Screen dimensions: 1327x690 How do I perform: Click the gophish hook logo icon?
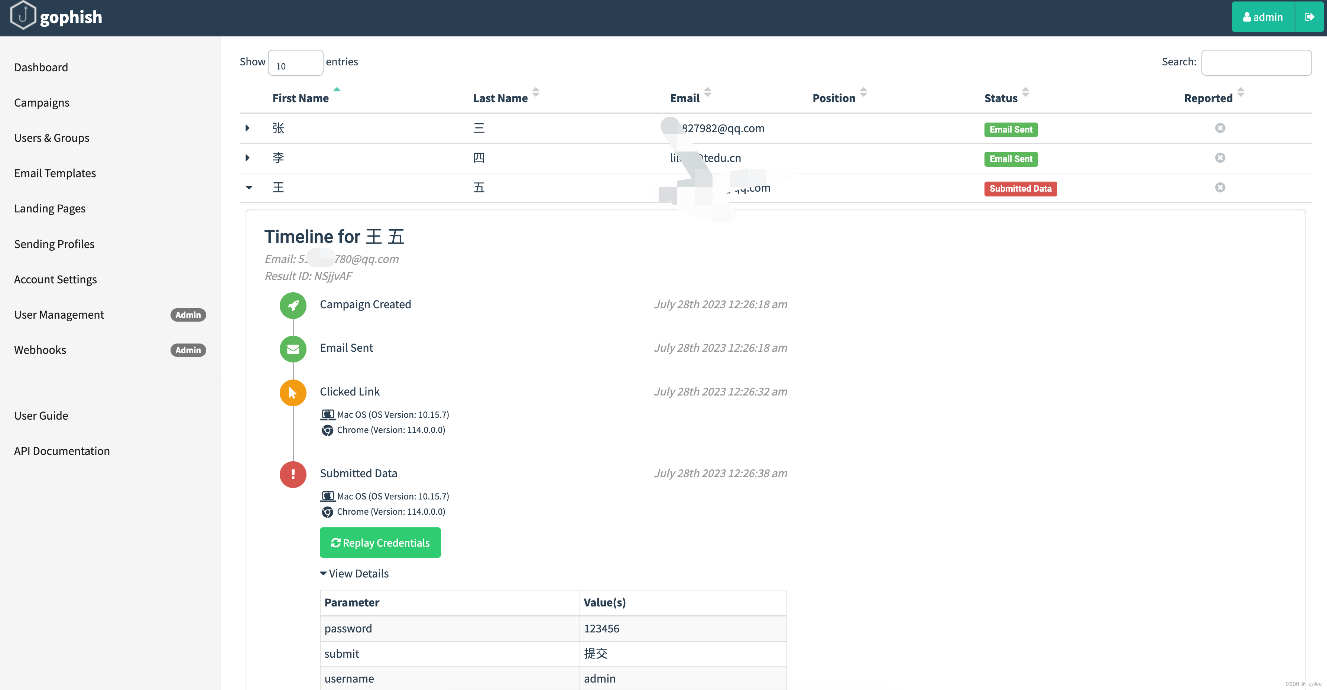(x=23, y=16)
